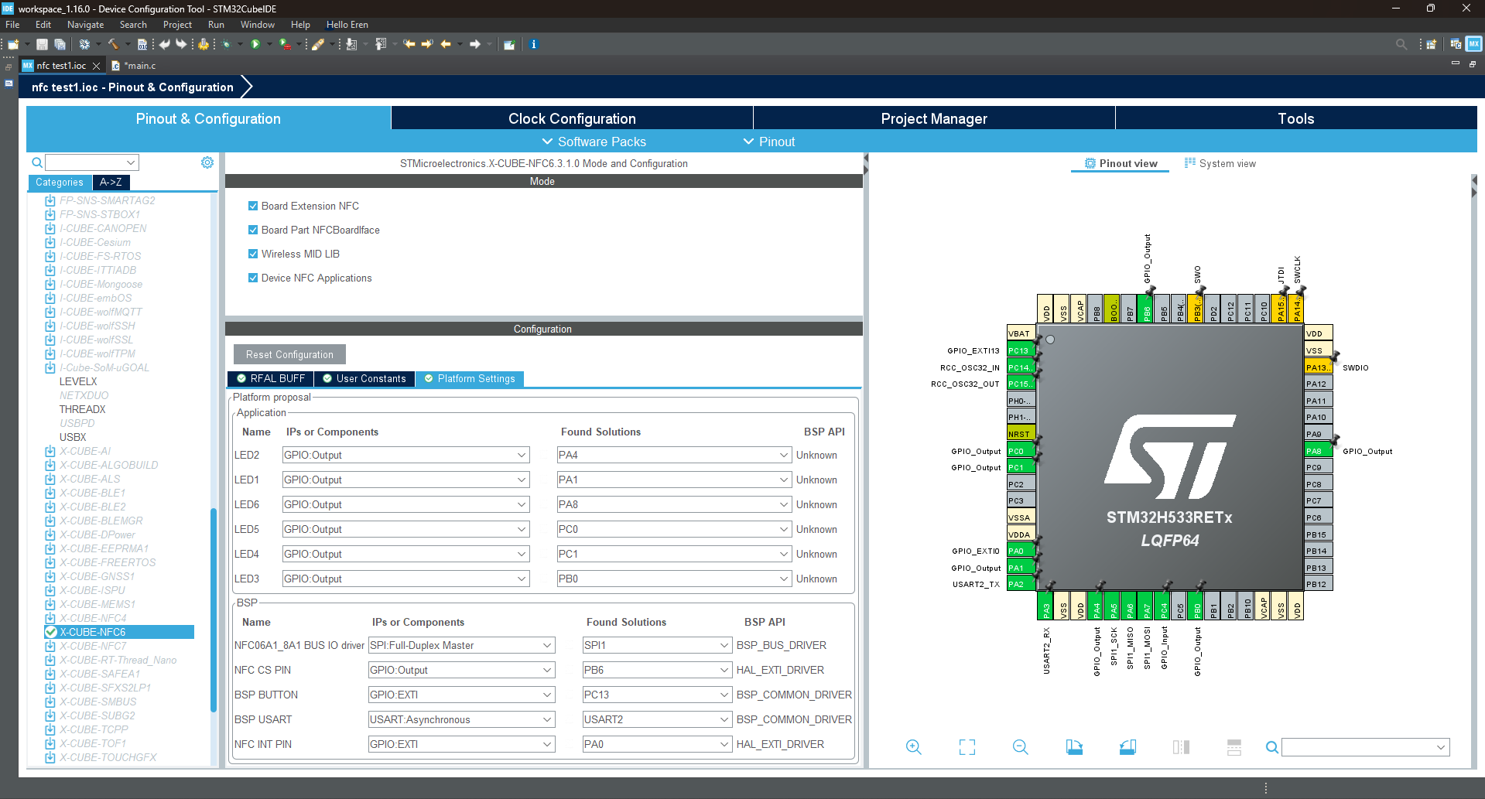This screenshot has width=1485, height=799.
Task: Rotate the chip view counterclockwise
Action: click(1127, 747)
